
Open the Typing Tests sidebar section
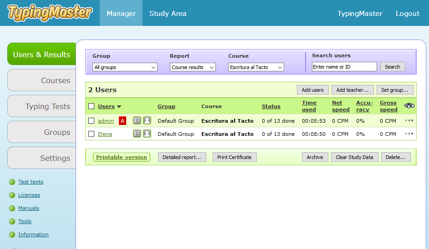pos(41,106)
